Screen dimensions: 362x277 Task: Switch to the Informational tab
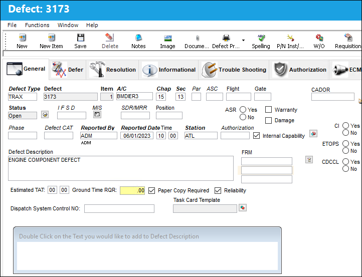169,70
